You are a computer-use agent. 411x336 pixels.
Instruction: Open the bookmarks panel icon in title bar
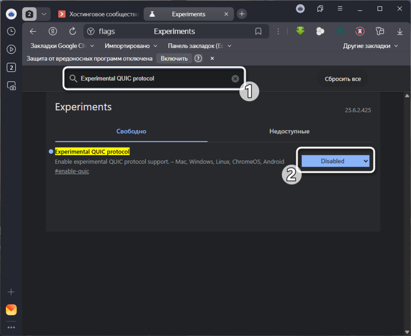tap(320, 9)
